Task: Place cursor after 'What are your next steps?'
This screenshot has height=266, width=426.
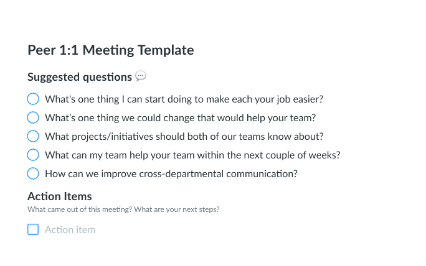Action: (x=219, y=209)
